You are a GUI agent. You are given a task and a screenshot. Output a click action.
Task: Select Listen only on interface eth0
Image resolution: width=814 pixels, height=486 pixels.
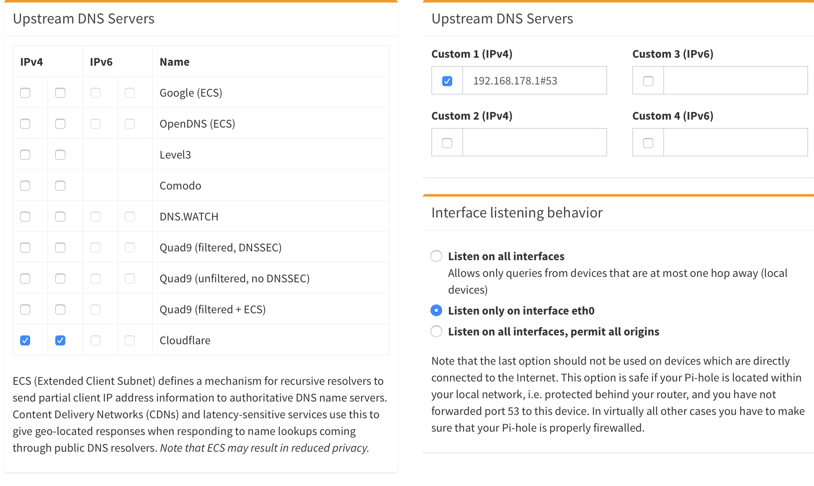[x=436, y=310]
